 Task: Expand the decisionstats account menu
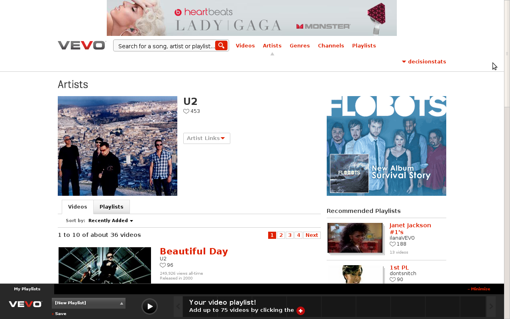pos(424,62)
